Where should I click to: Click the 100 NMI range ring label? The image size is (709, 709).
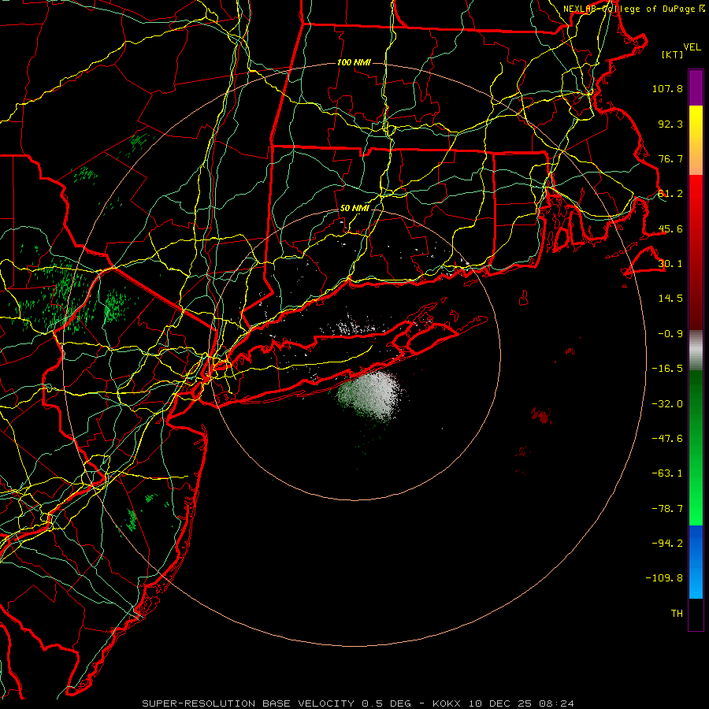354,62
